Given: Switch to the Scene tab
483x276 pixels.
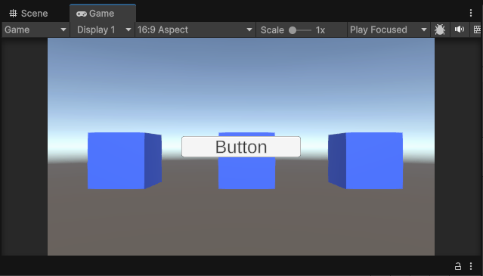Looking at the screenshot, I should [x=28, y=14].
